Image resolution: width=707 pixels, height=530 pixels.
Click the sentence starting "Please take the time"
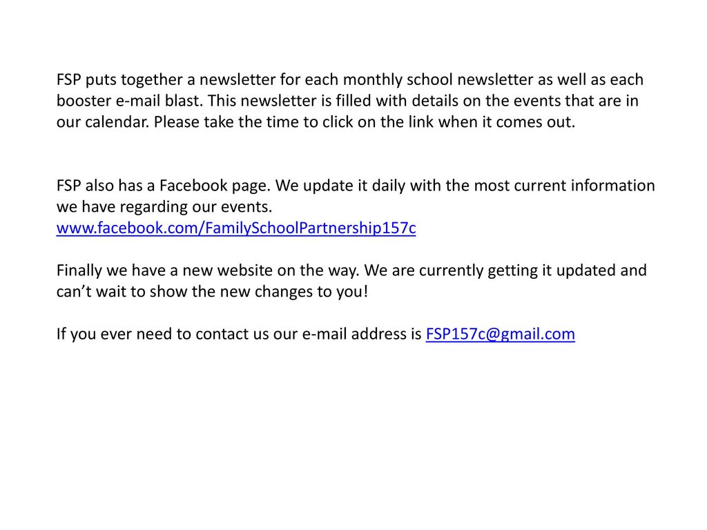[x=365, y=122]
